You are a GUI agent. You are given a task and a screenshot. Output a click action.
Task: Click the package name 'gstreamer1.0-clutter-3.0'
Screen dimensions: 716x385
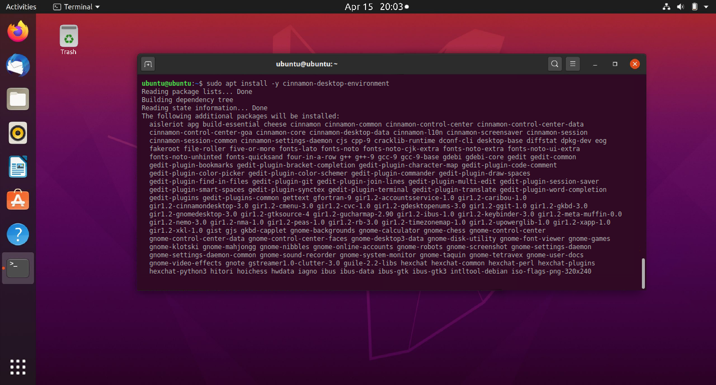(x=294, y=263)
